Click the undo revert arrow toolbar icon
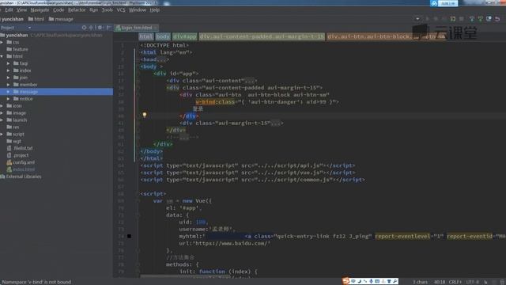Viewport: 506px width, 285px height. (x=497, y=19)
